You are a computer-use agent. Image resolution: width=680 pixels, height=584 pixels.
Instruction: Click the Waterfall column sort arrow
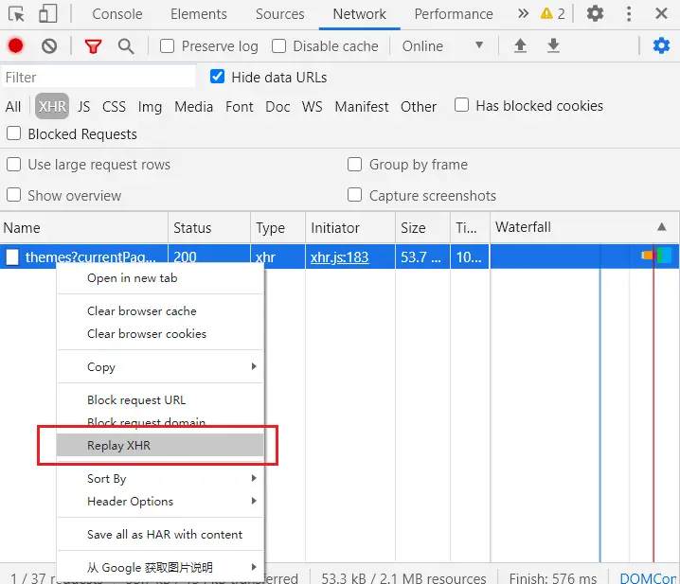tap(661, 227)
